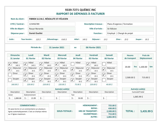Edit the transport hours value 20.00

[127, 67]
